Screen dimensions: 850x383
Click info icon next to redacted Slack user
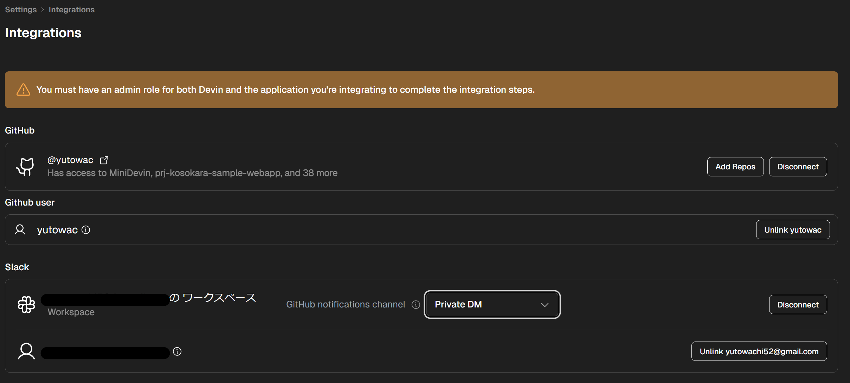177,351
